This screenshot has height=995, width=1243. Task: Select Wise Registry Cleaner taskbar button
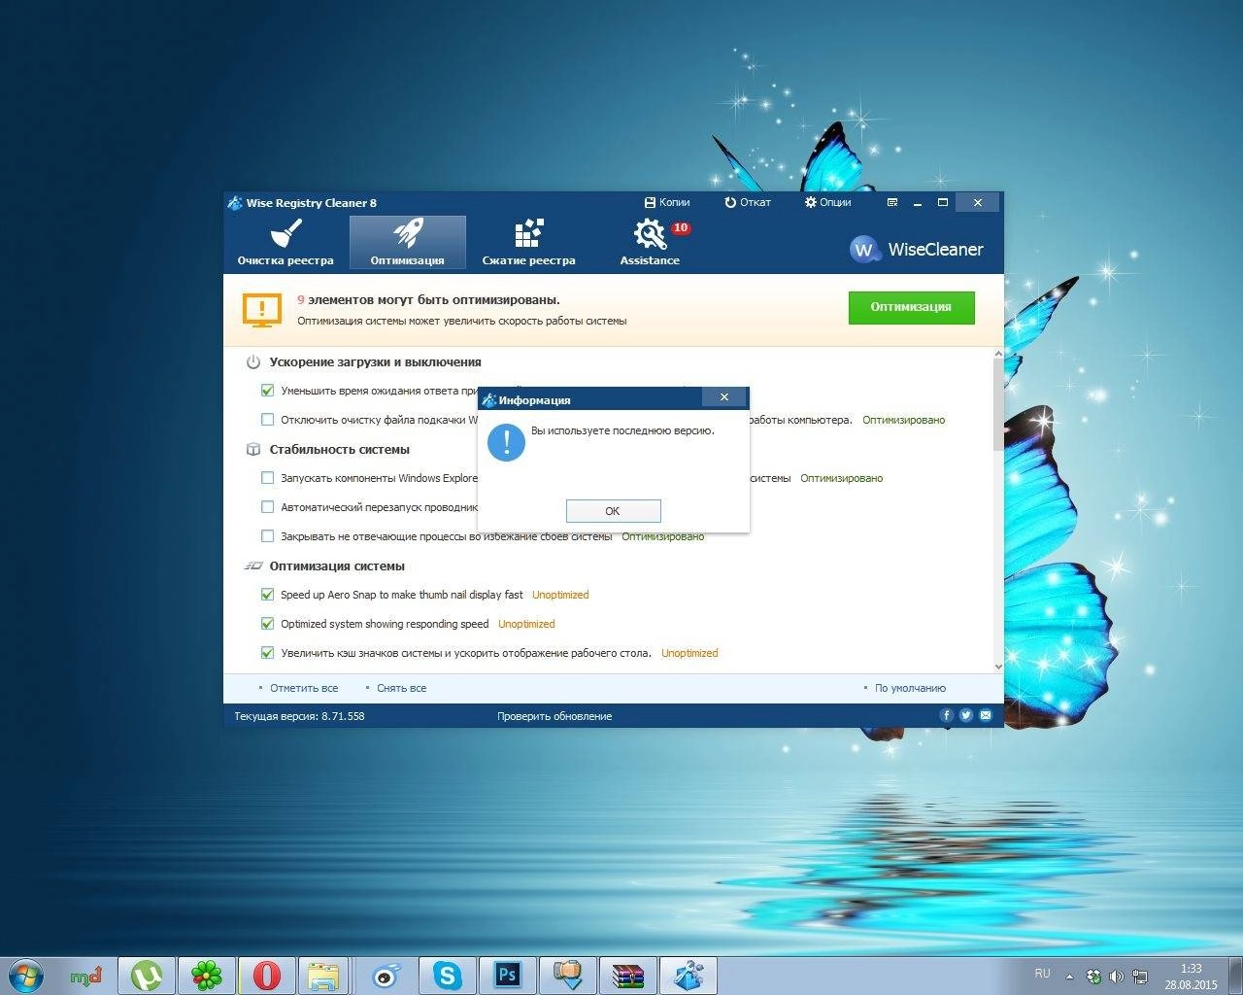pos(689,976)
